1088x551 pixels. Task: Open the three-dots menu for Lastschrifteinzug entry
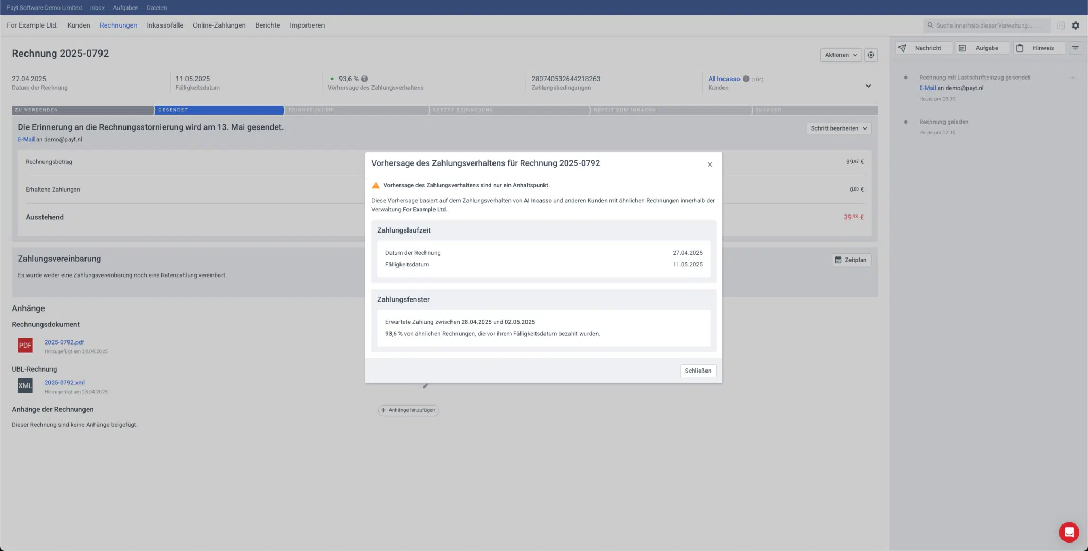coord(1072,78)
